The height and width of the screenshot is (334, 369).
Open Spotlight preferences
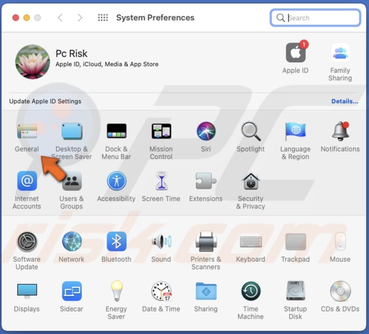251,131
